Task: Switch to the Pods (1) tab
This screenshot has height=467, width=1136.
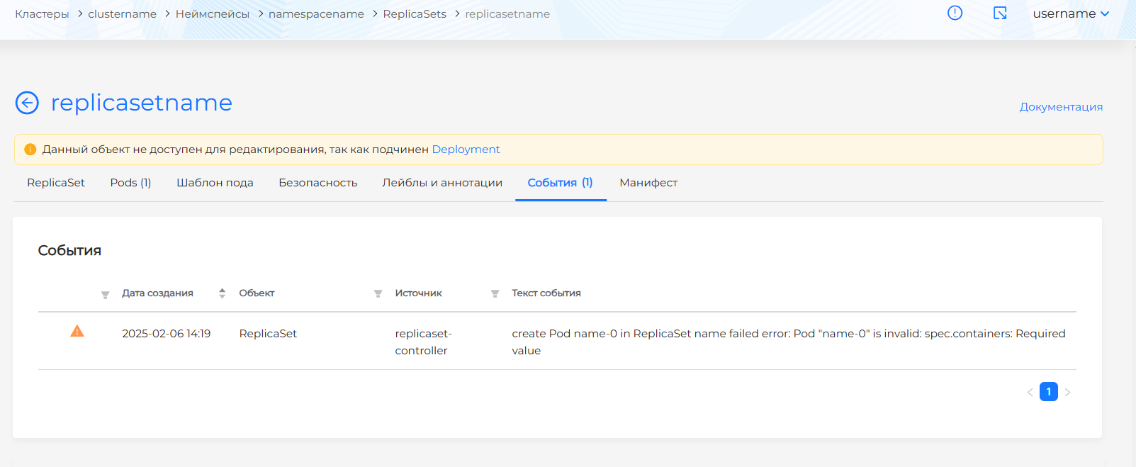Action: tap(130, 183)
